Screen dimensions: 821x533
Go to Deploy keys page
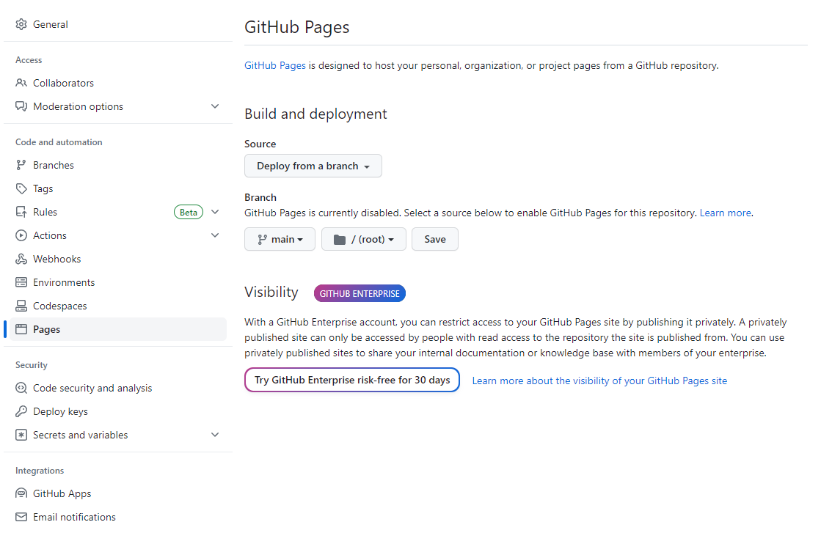[118, 411]
